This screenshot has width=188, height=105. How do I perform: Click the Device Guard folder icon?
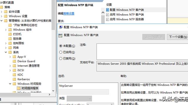click(14, 61)
